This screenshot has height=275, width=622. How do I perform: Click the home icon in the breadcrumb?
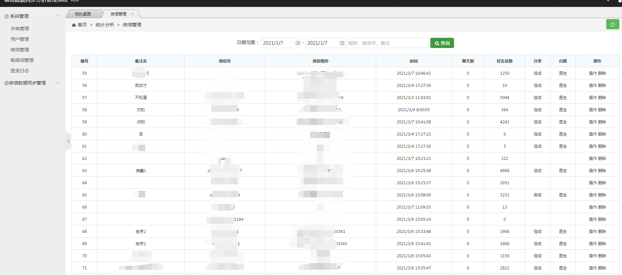(74, 25)
